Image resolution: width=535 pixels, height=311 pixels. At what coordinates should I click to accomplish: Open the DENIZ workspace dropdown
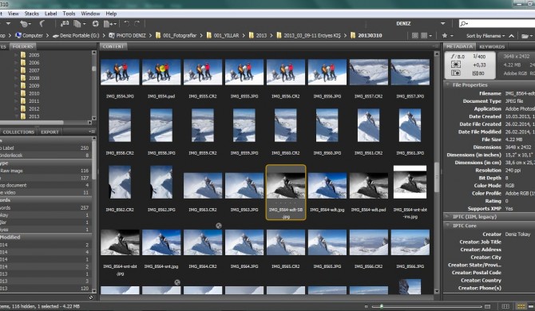pos(442,23)
